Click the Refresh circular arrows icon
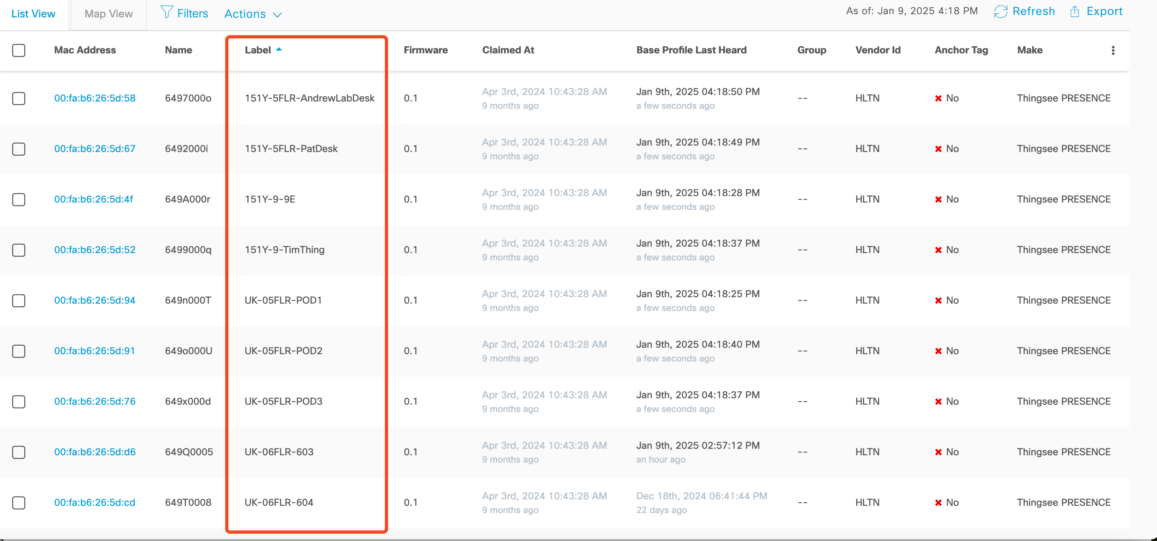The image size is (1157, 541). coord(1000,11)
